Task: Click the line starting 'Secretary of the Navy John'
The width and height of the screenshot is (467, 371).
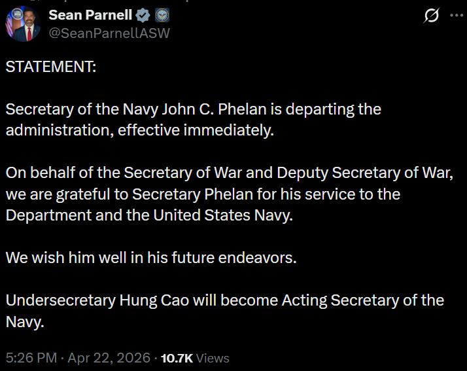Action: [x=193, y=109]
